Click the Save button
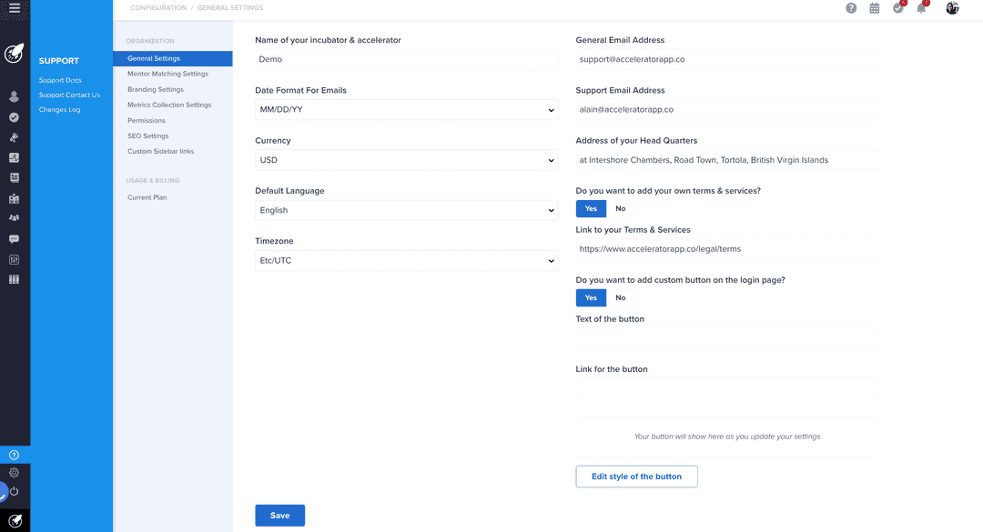The height and width of the screenshot is (532, 983). click(x=279, y=516)
